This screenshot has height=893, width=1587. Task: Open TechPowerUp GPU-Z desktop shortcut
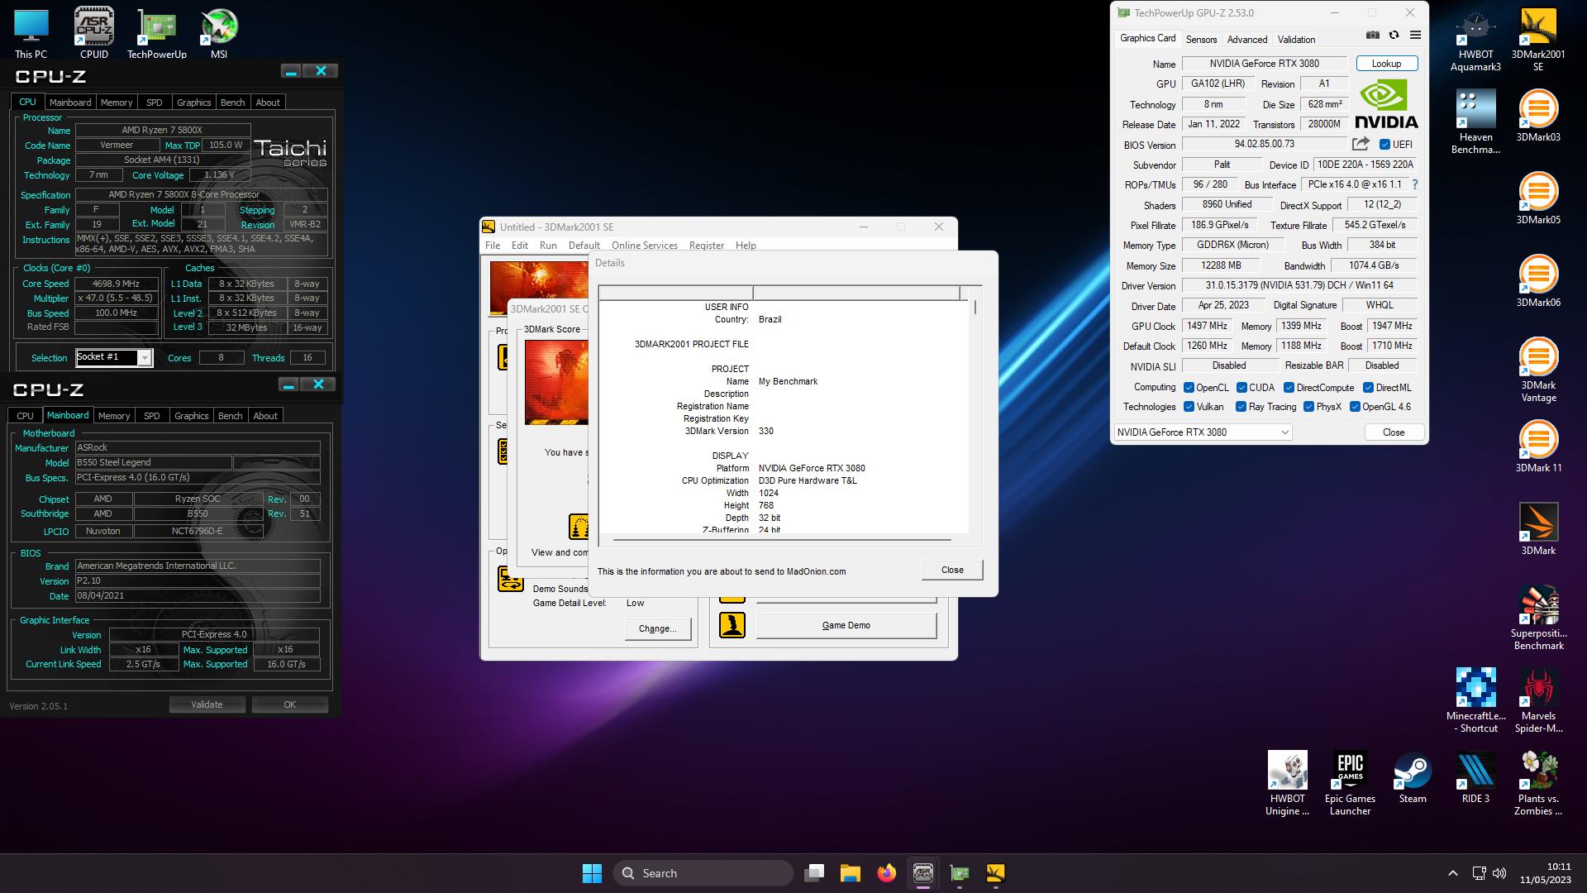pyautogui.click(x=157, y=33)
